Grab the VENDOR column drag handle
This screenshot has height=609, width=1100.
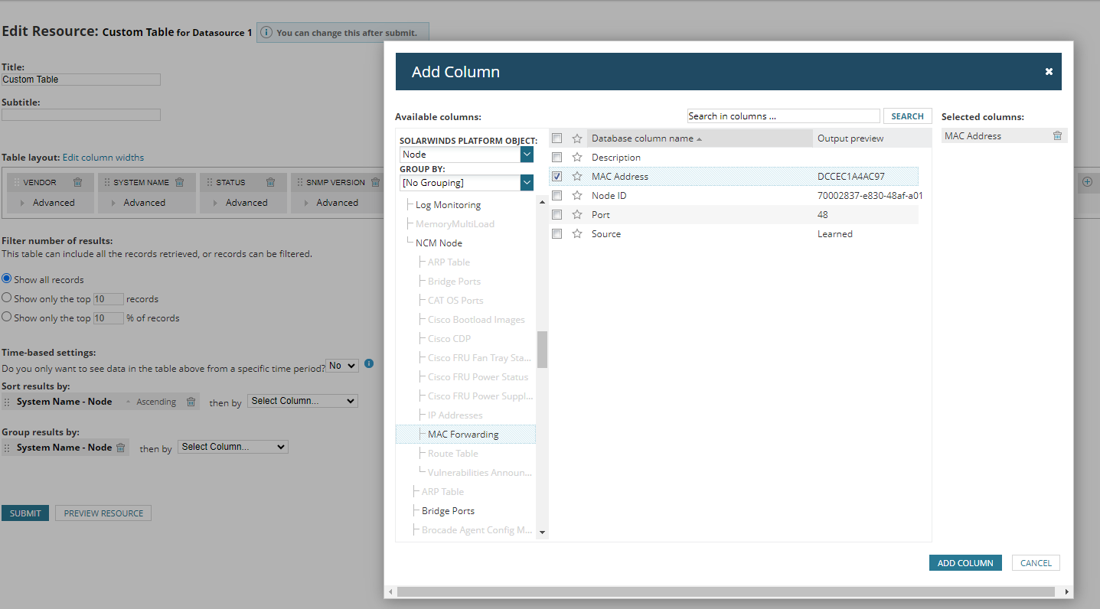[x=17, y=183]
